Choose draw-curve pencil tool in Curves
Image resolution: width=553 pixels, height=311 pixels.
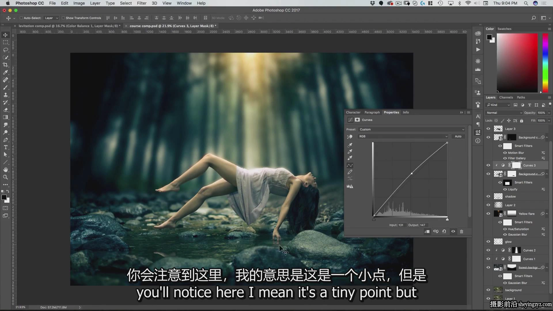tap(350, 172)
